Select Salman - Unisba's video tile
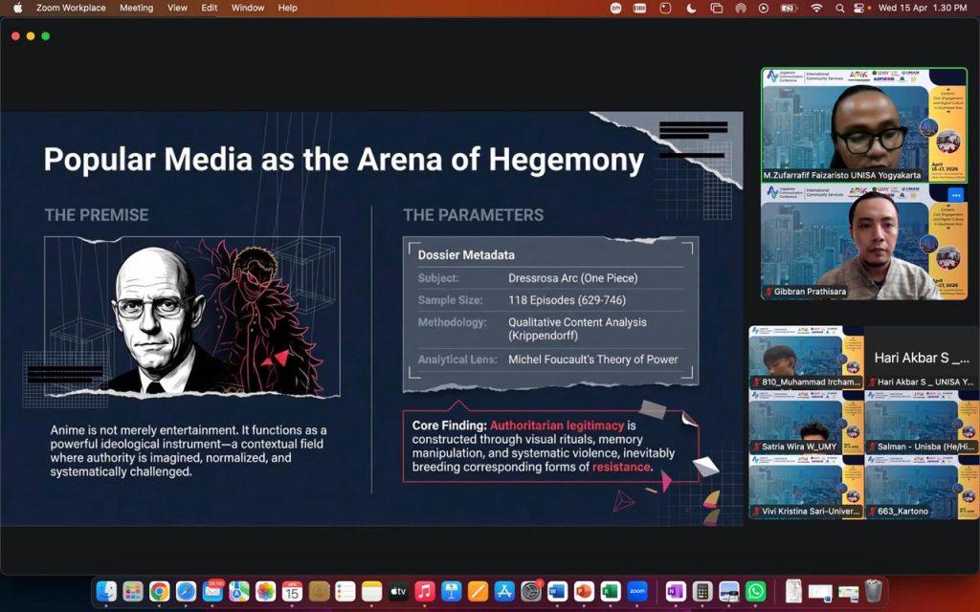 coord(922,422)
